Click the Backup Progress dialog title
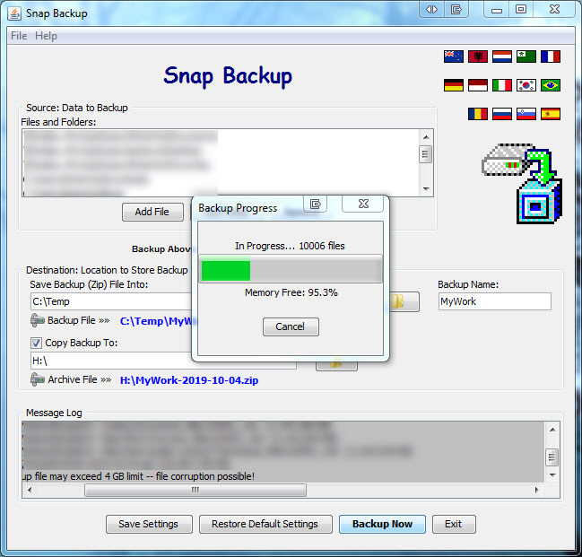The height and width of the screenshot is (557, 582). pyautogui.click(x=238, y=208)
